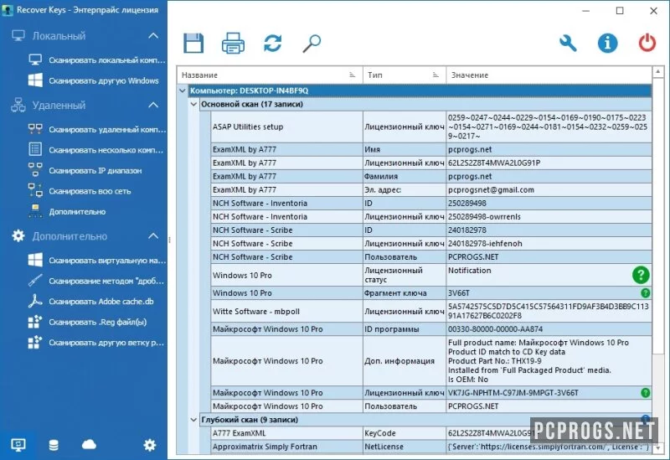Click the large green question mark icon for Notification
This screenshot has width=670, height=460.
(641, 275)
